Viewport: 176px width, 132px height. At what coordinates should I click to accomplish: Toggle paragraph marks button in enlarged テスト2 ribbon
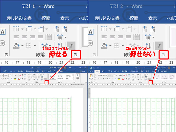tap(159, 45)
